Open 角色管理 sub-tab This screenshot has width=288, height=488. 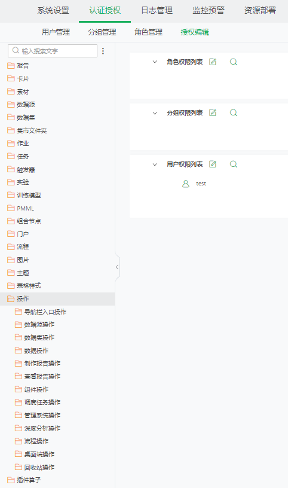[148, 32]
